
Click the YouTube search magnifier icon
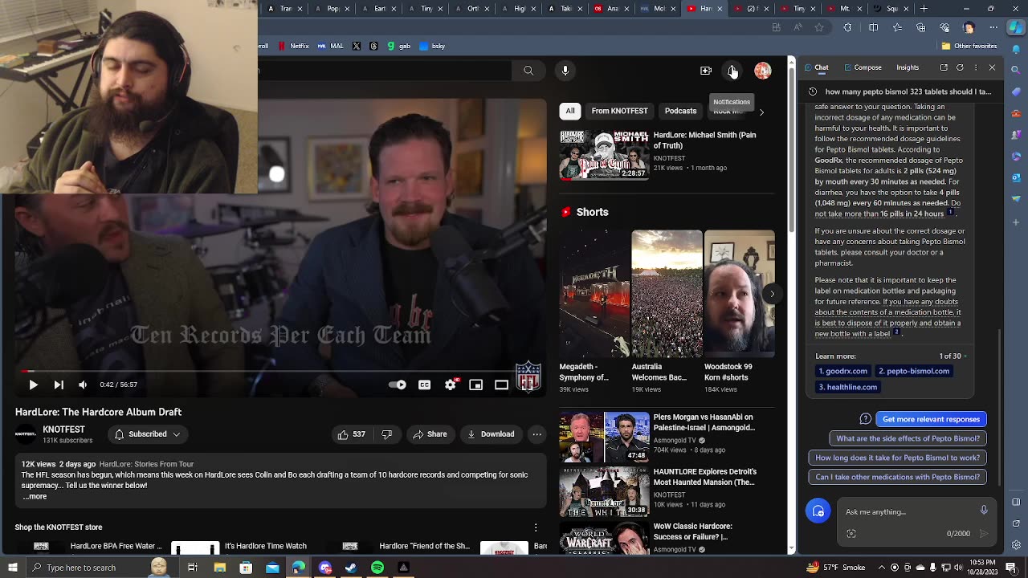tap(528, 71)
